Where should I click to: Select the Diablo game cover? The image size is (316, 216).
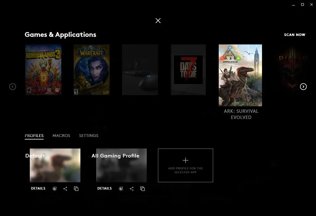(293, 70)
